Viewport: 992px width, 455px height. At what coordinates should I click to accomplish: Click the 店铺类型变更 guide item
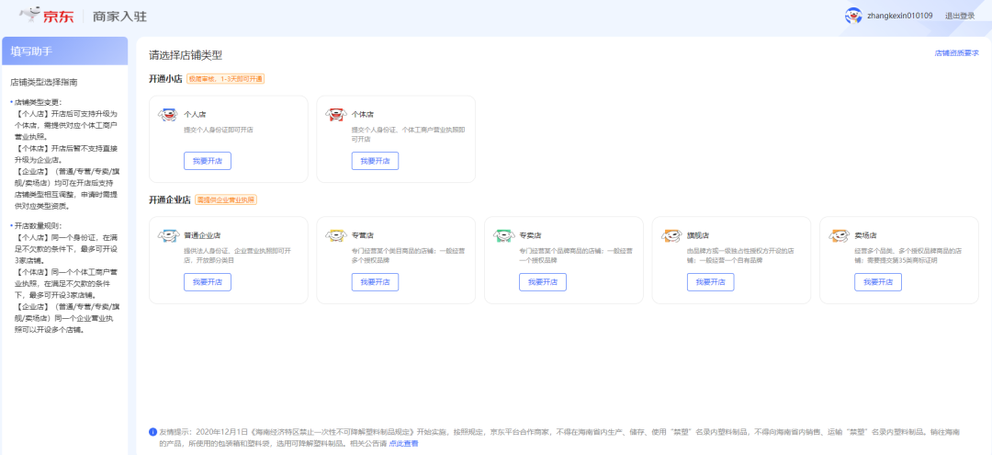(39, 102)
